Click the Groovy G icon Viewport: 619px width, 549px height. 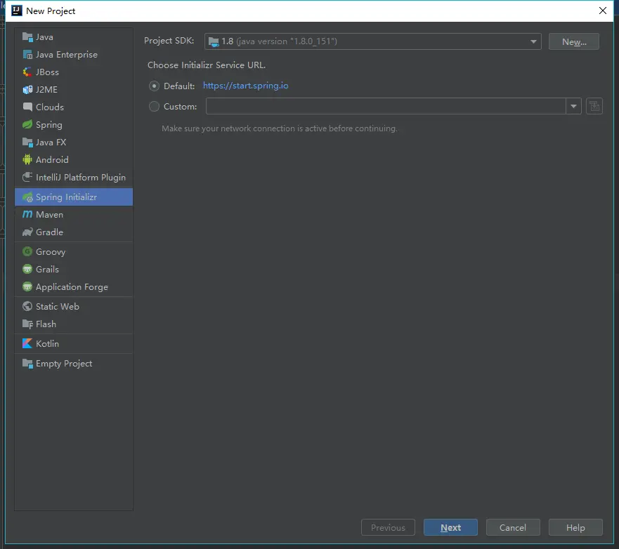click(27, 251)
